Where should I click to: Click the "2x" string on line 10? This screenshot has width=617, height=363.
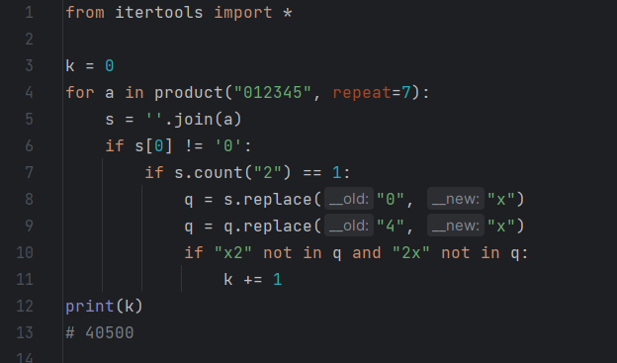point(411,253)
